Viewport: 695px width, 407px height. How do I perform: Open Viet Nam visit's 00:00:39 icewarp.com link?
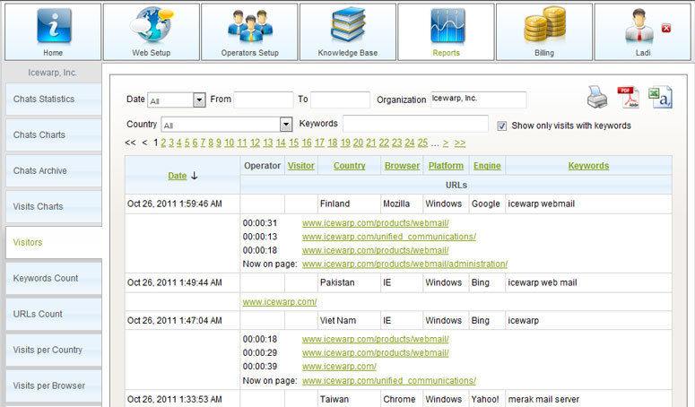tap(339, 367)
